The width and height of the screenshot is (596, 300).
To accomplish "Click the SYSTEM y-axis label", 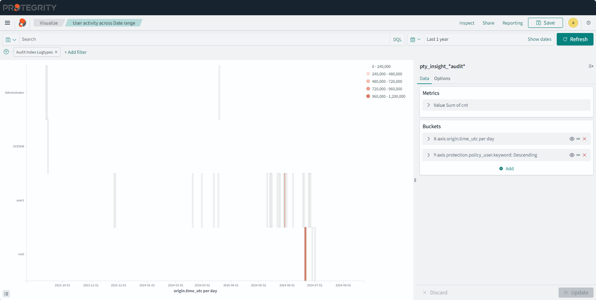I will pyautogui.click(x=18, y=147).
